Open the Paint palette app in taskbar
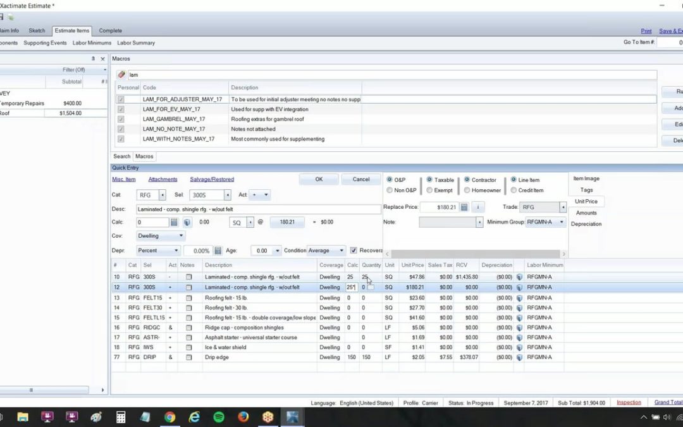683x427 pixels. click(96, 417)
